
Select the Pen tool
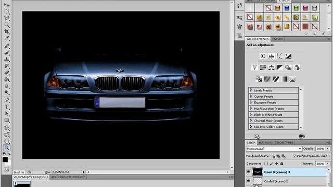(7, 100)
